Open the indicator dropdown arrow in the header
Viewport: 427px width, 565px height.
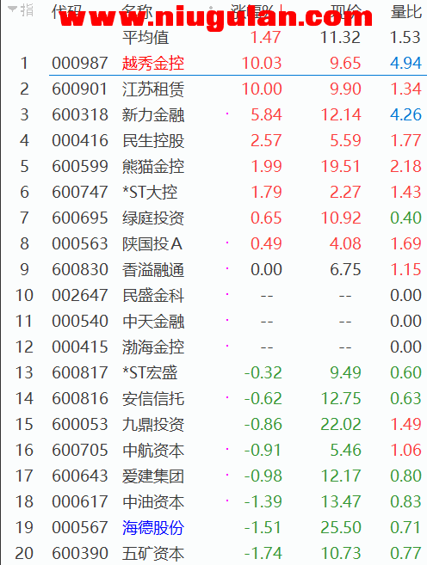point(12,9)
